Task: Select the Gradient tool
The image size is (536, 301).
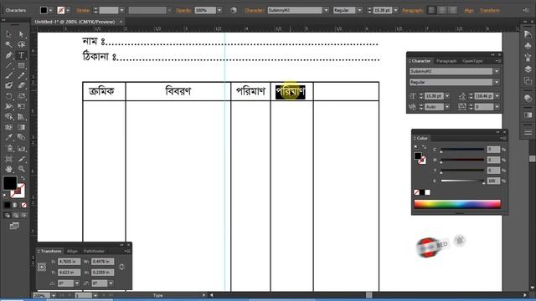Action: tap(21, 127)
